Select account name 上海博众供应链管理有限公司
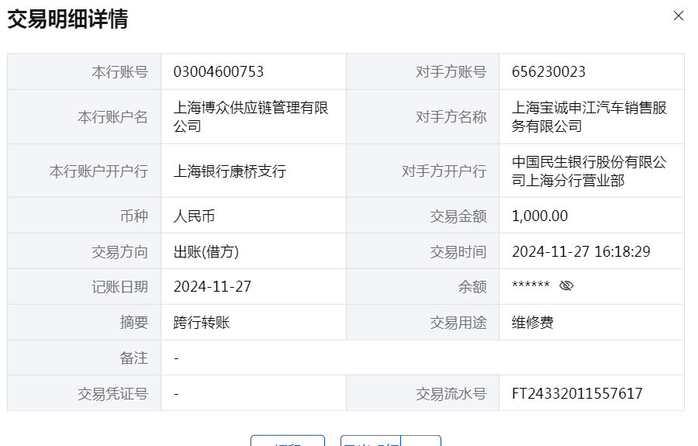The width and height of the screenshot is (698, 446). click(251, 116)
